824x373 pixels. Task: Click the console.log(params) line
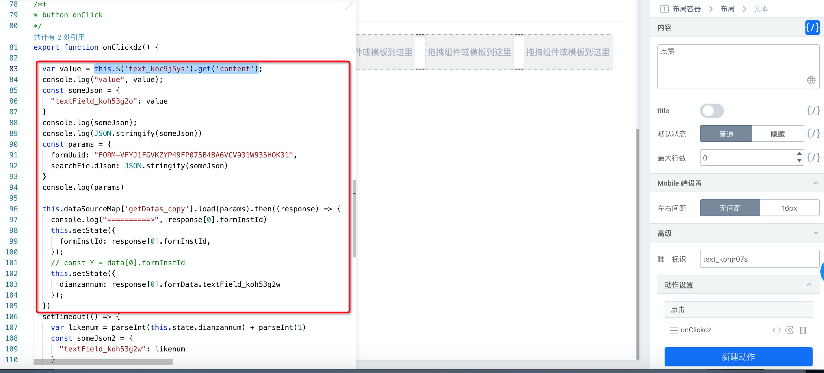[x=83, y=187]
